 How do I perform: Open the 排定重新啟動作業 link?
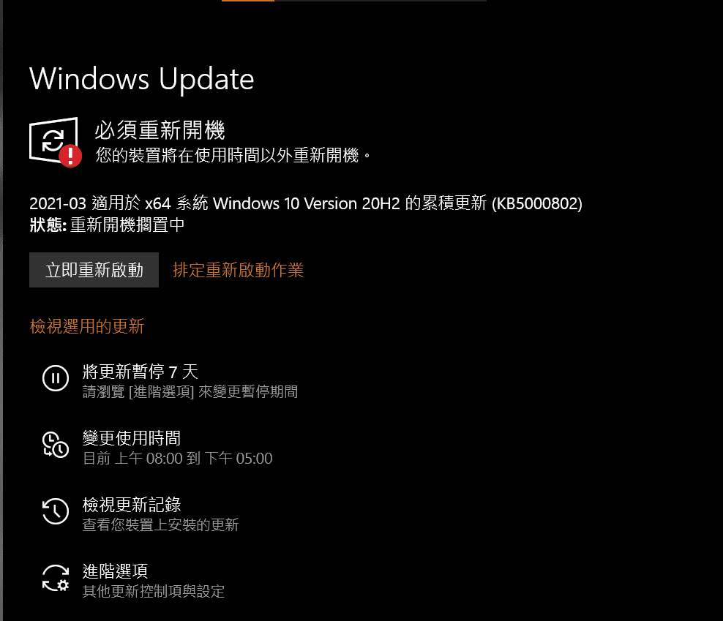tap(238, 270)
